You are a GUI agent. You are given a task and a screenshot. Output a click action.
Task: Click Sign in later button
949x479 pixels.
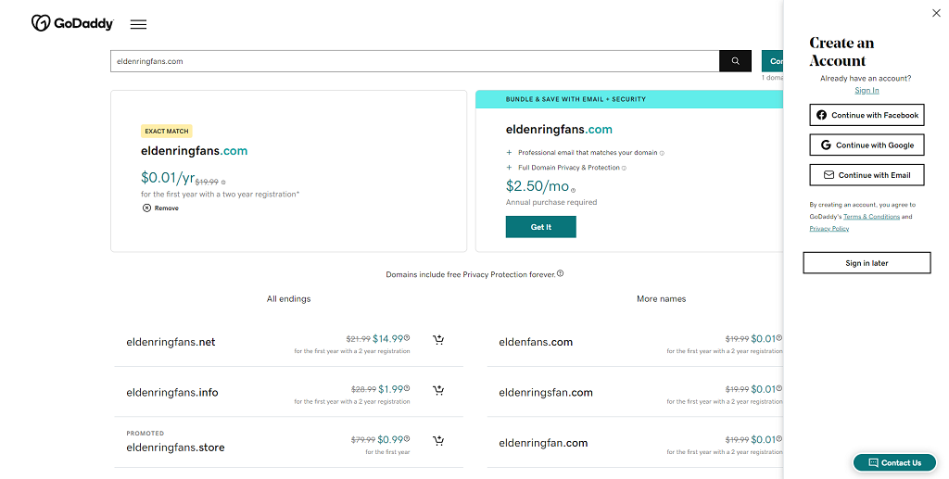coord(867,263)
